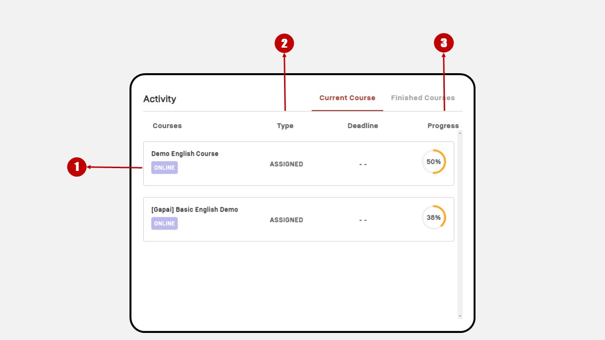
Task: Click the scrollbar down arrow
Action: (460, 316)
